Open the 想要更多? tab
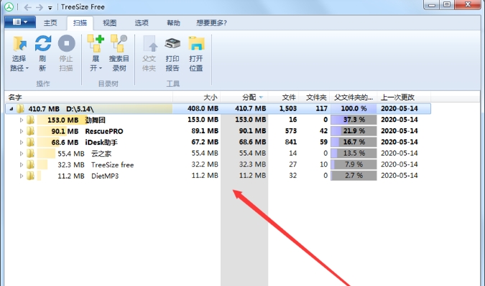485x286 pixels. [x=211, y=23]
